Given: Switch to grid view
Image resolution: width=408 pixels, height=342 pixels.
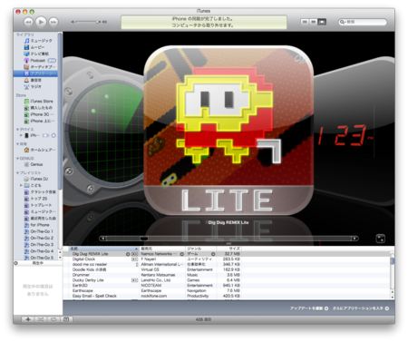Looking at the screenshot, I should [314, 22].
